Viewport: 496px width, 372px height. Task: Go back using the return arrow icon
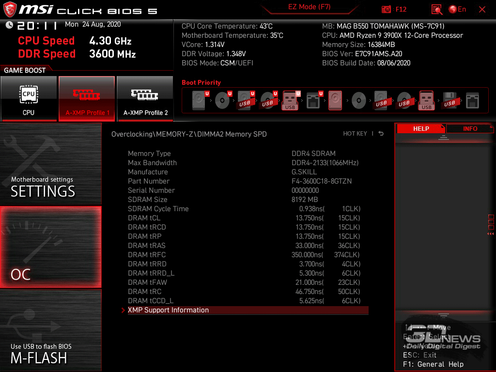[x=381, y=134]
